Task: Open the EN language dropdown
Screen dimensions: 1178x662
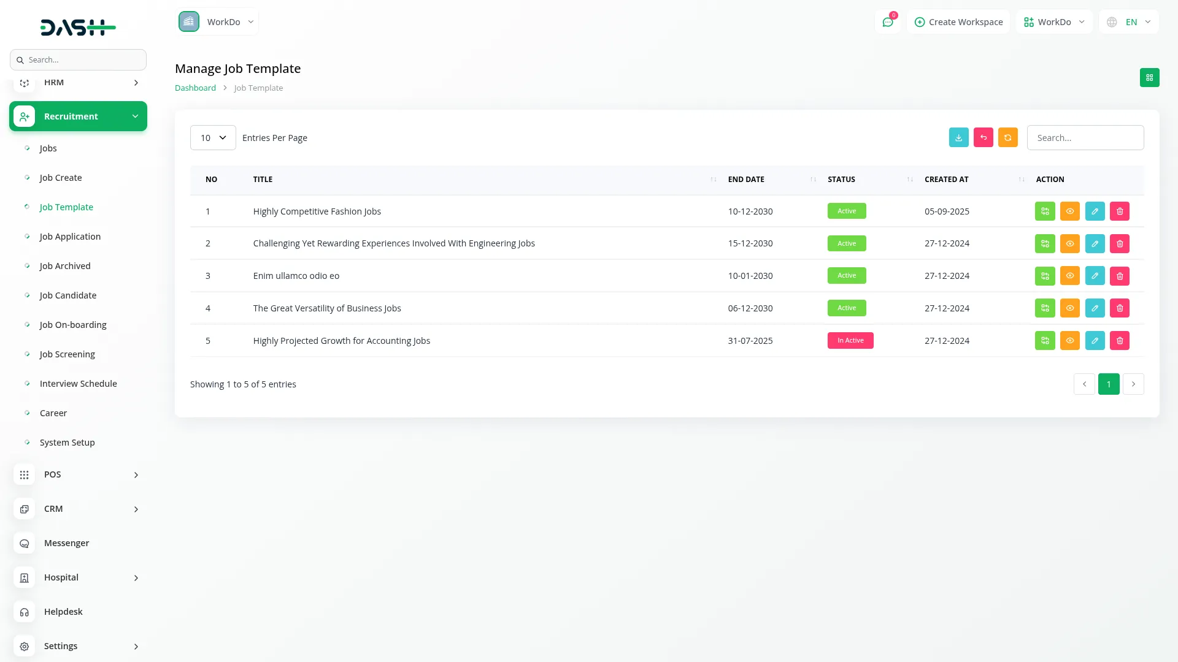Action: tap(1129, 22)
